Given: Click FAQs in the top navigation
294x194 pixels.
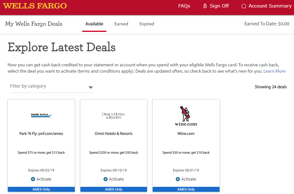Looking at the screenshot, I should click(184, 6).
